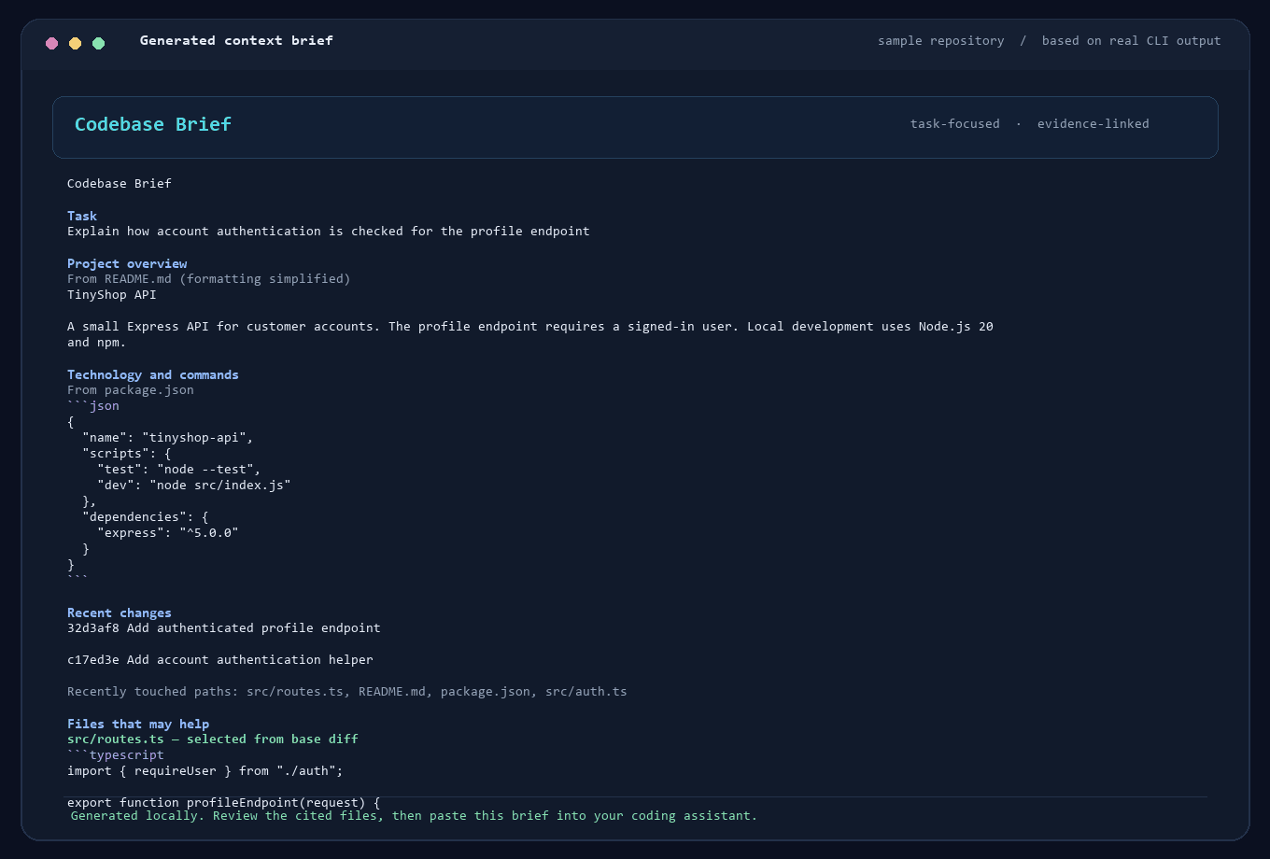This screenshot has width=1270, height=859.
Task: Click the 'Recent changes' heading
Action: tap(120, 613)
